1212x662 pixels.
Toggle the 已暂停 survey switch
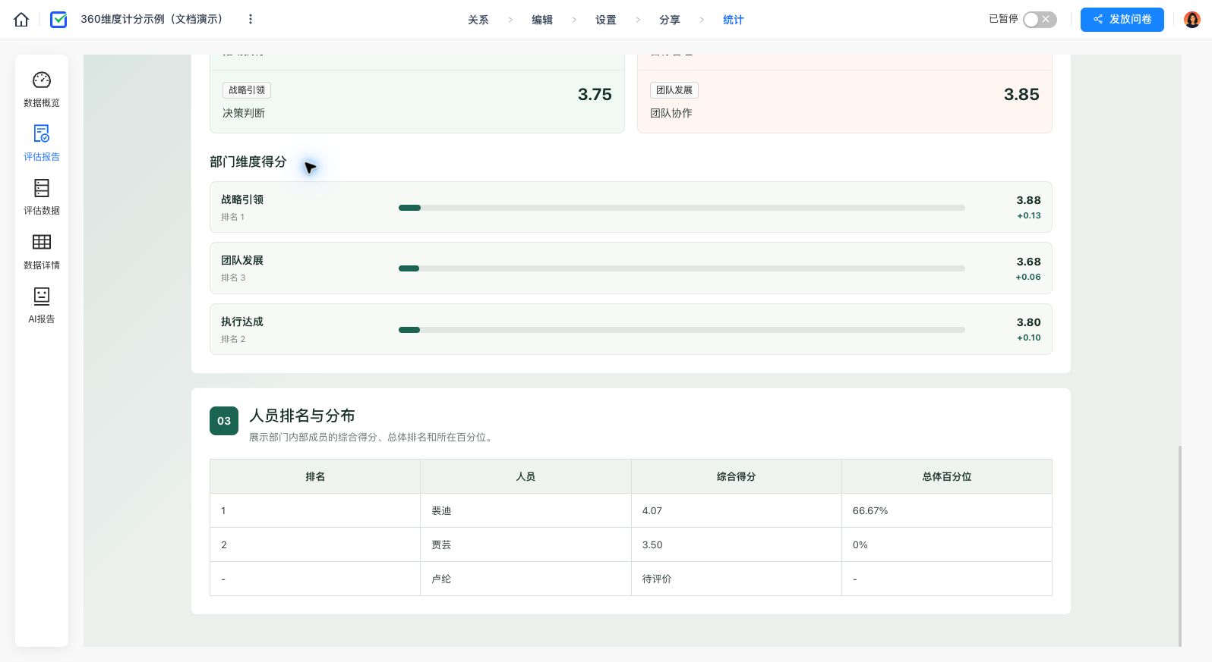1040,20
